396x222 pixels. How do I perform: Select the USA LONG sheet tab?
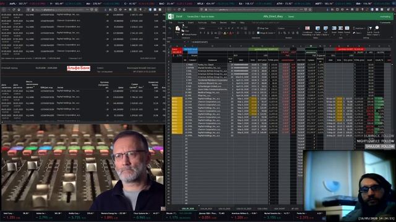point(262,208)
